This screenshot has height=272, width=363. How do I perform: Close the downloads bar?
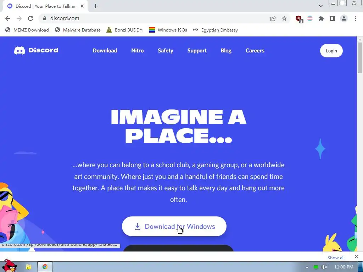(x=357, y=256)
